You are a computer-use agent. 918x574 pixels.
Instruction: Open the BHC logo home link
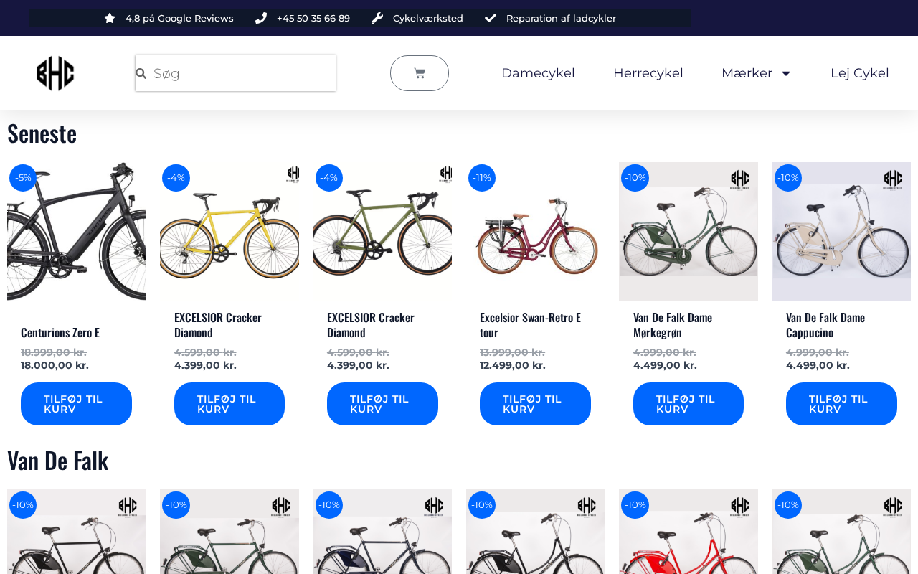[x=55, y=73]
